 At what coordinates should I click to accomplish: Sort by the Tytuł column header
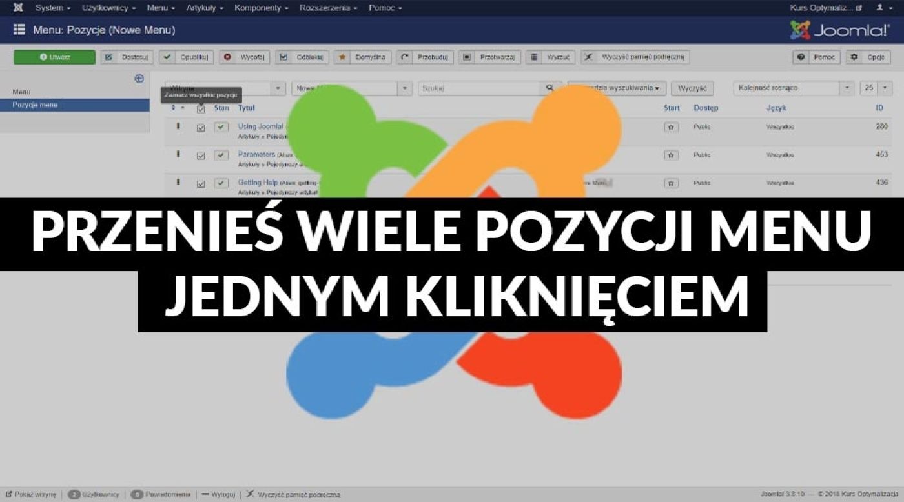pyautogui.click(x=247, y=108)
